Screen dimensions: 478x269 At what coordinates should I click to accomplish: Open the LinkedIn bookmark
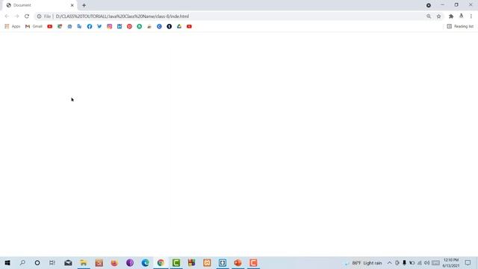coord(119,27)
